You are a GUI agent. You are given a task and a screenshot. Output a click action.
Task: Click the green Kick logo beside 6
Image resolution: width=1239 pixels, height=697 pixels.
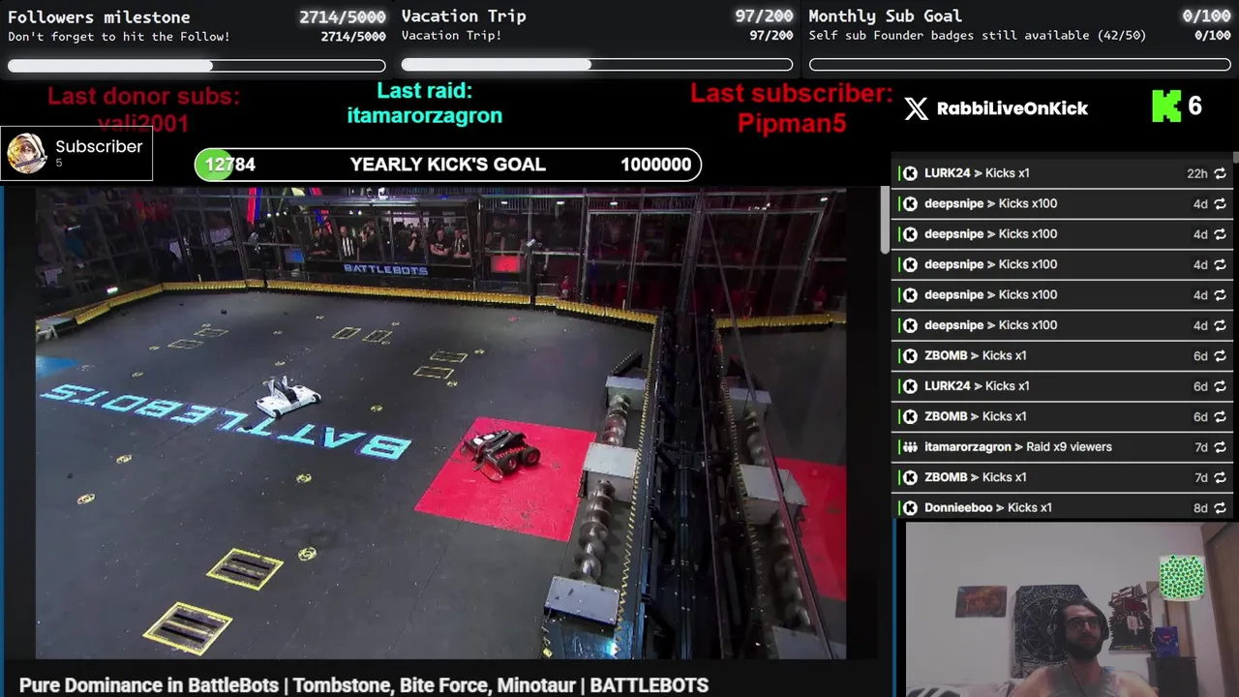tap(1166, 106)
